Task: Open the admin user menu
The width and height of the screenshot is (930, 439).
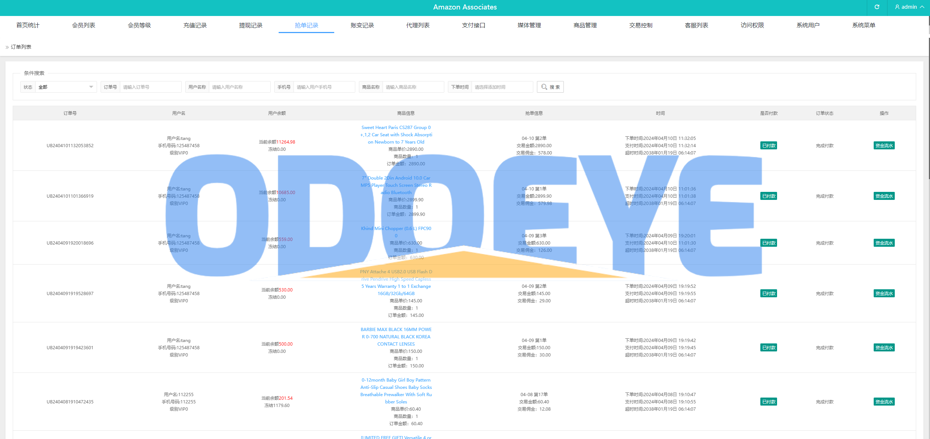Action: 909,7
